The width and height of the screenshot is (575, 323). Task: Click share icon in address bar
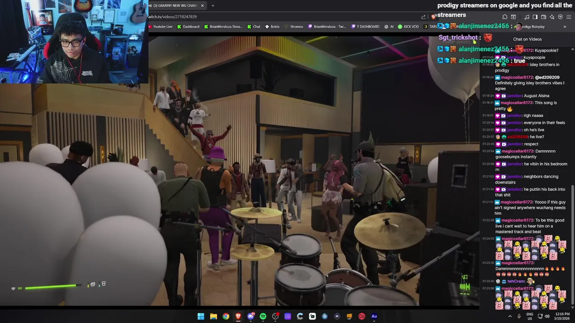pyautogui.click(x=423, y=17)
